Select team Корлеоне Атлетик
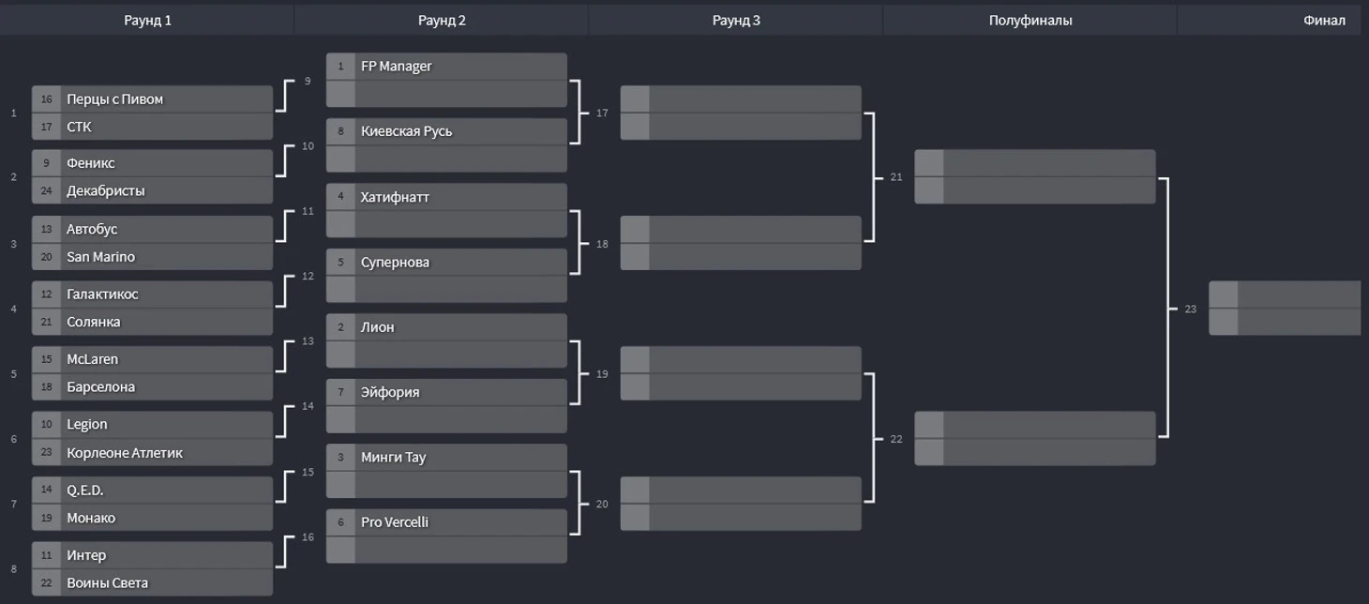 [x=152, y=453]
